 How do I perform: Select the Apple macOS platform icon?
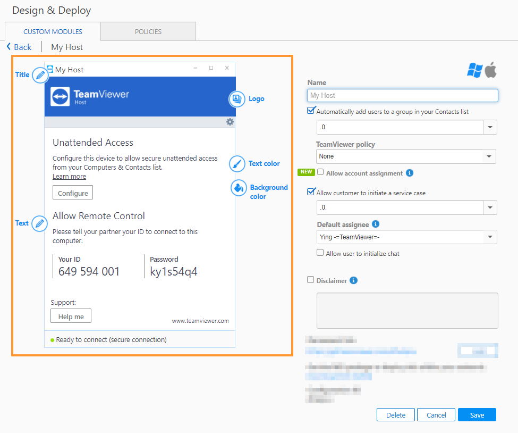[x=490, y=70]
